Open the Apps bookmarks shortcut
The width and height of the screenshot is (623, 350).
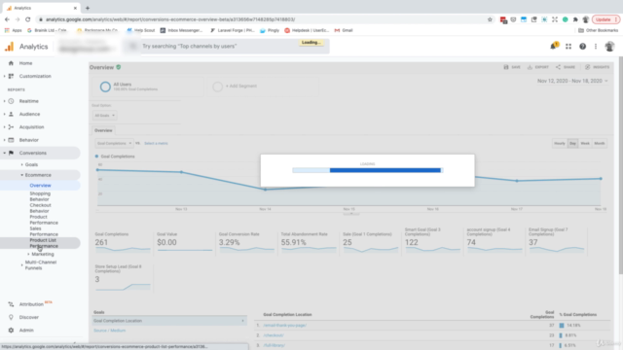[x=13, y=30]
